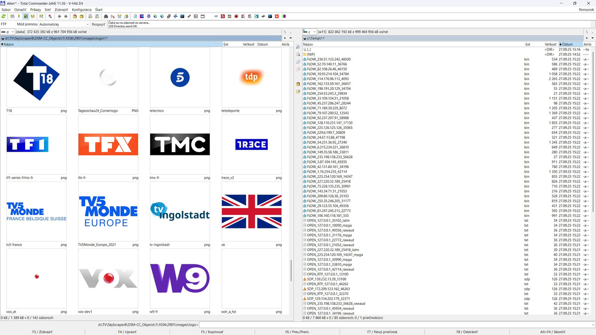Sort the left panel by Názov column

(x=112, y=44)
